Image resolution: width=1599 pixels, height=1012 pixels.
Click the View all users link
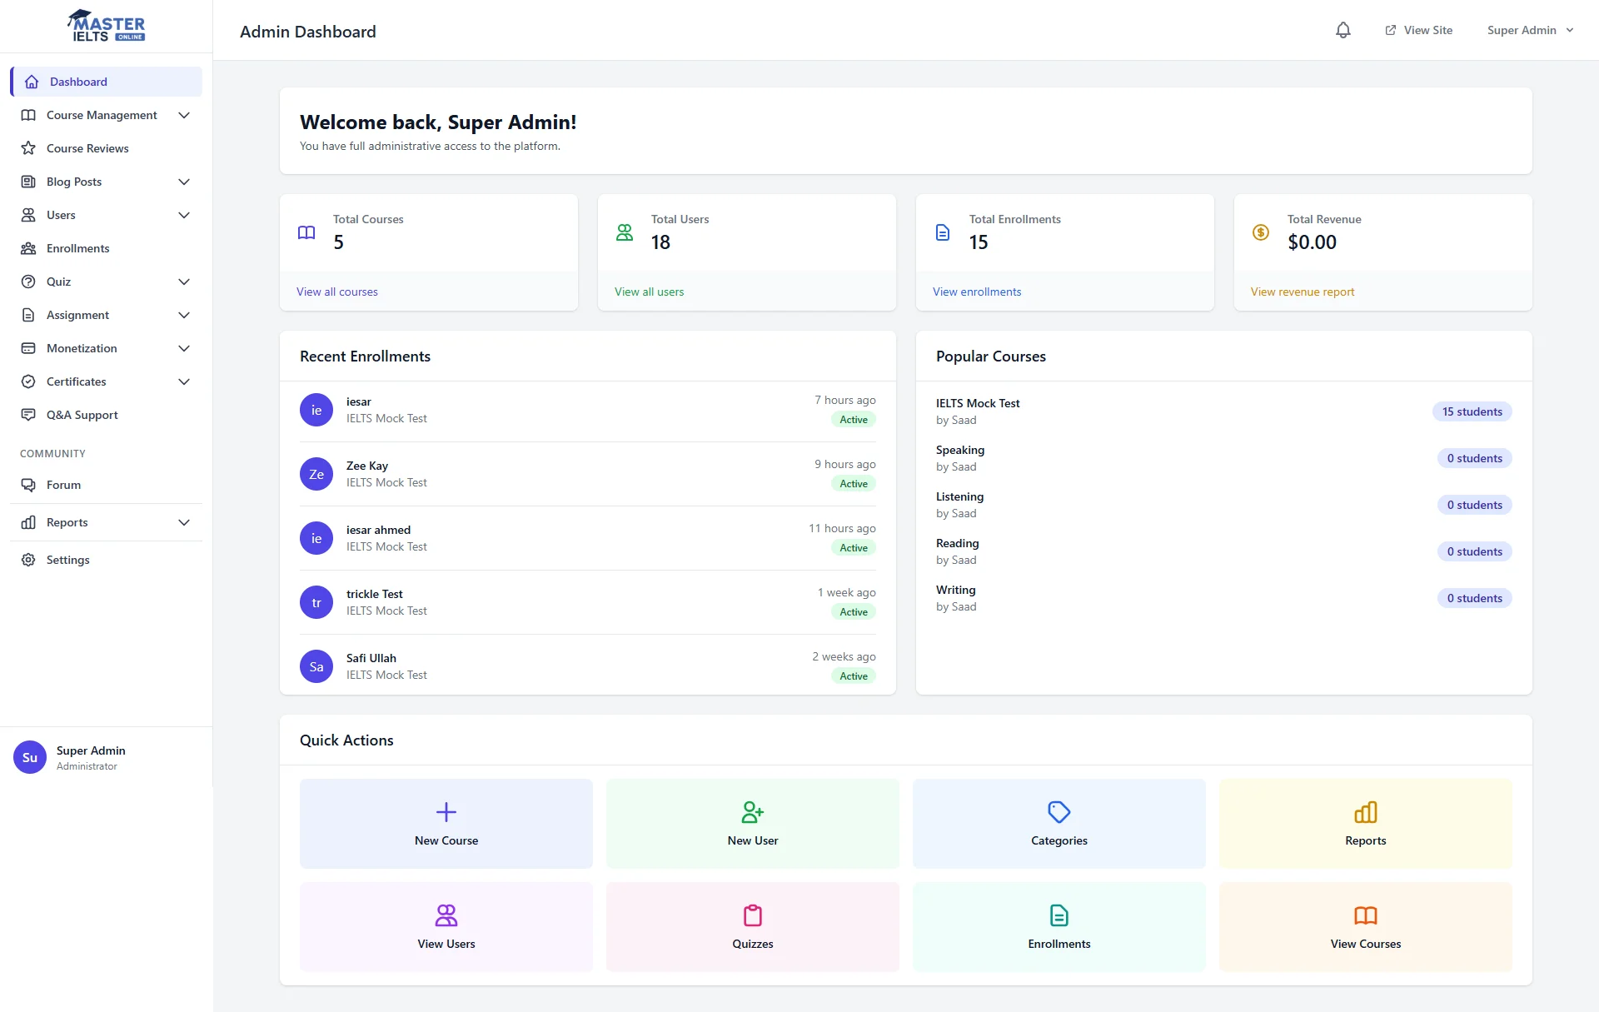pos(650,292)
